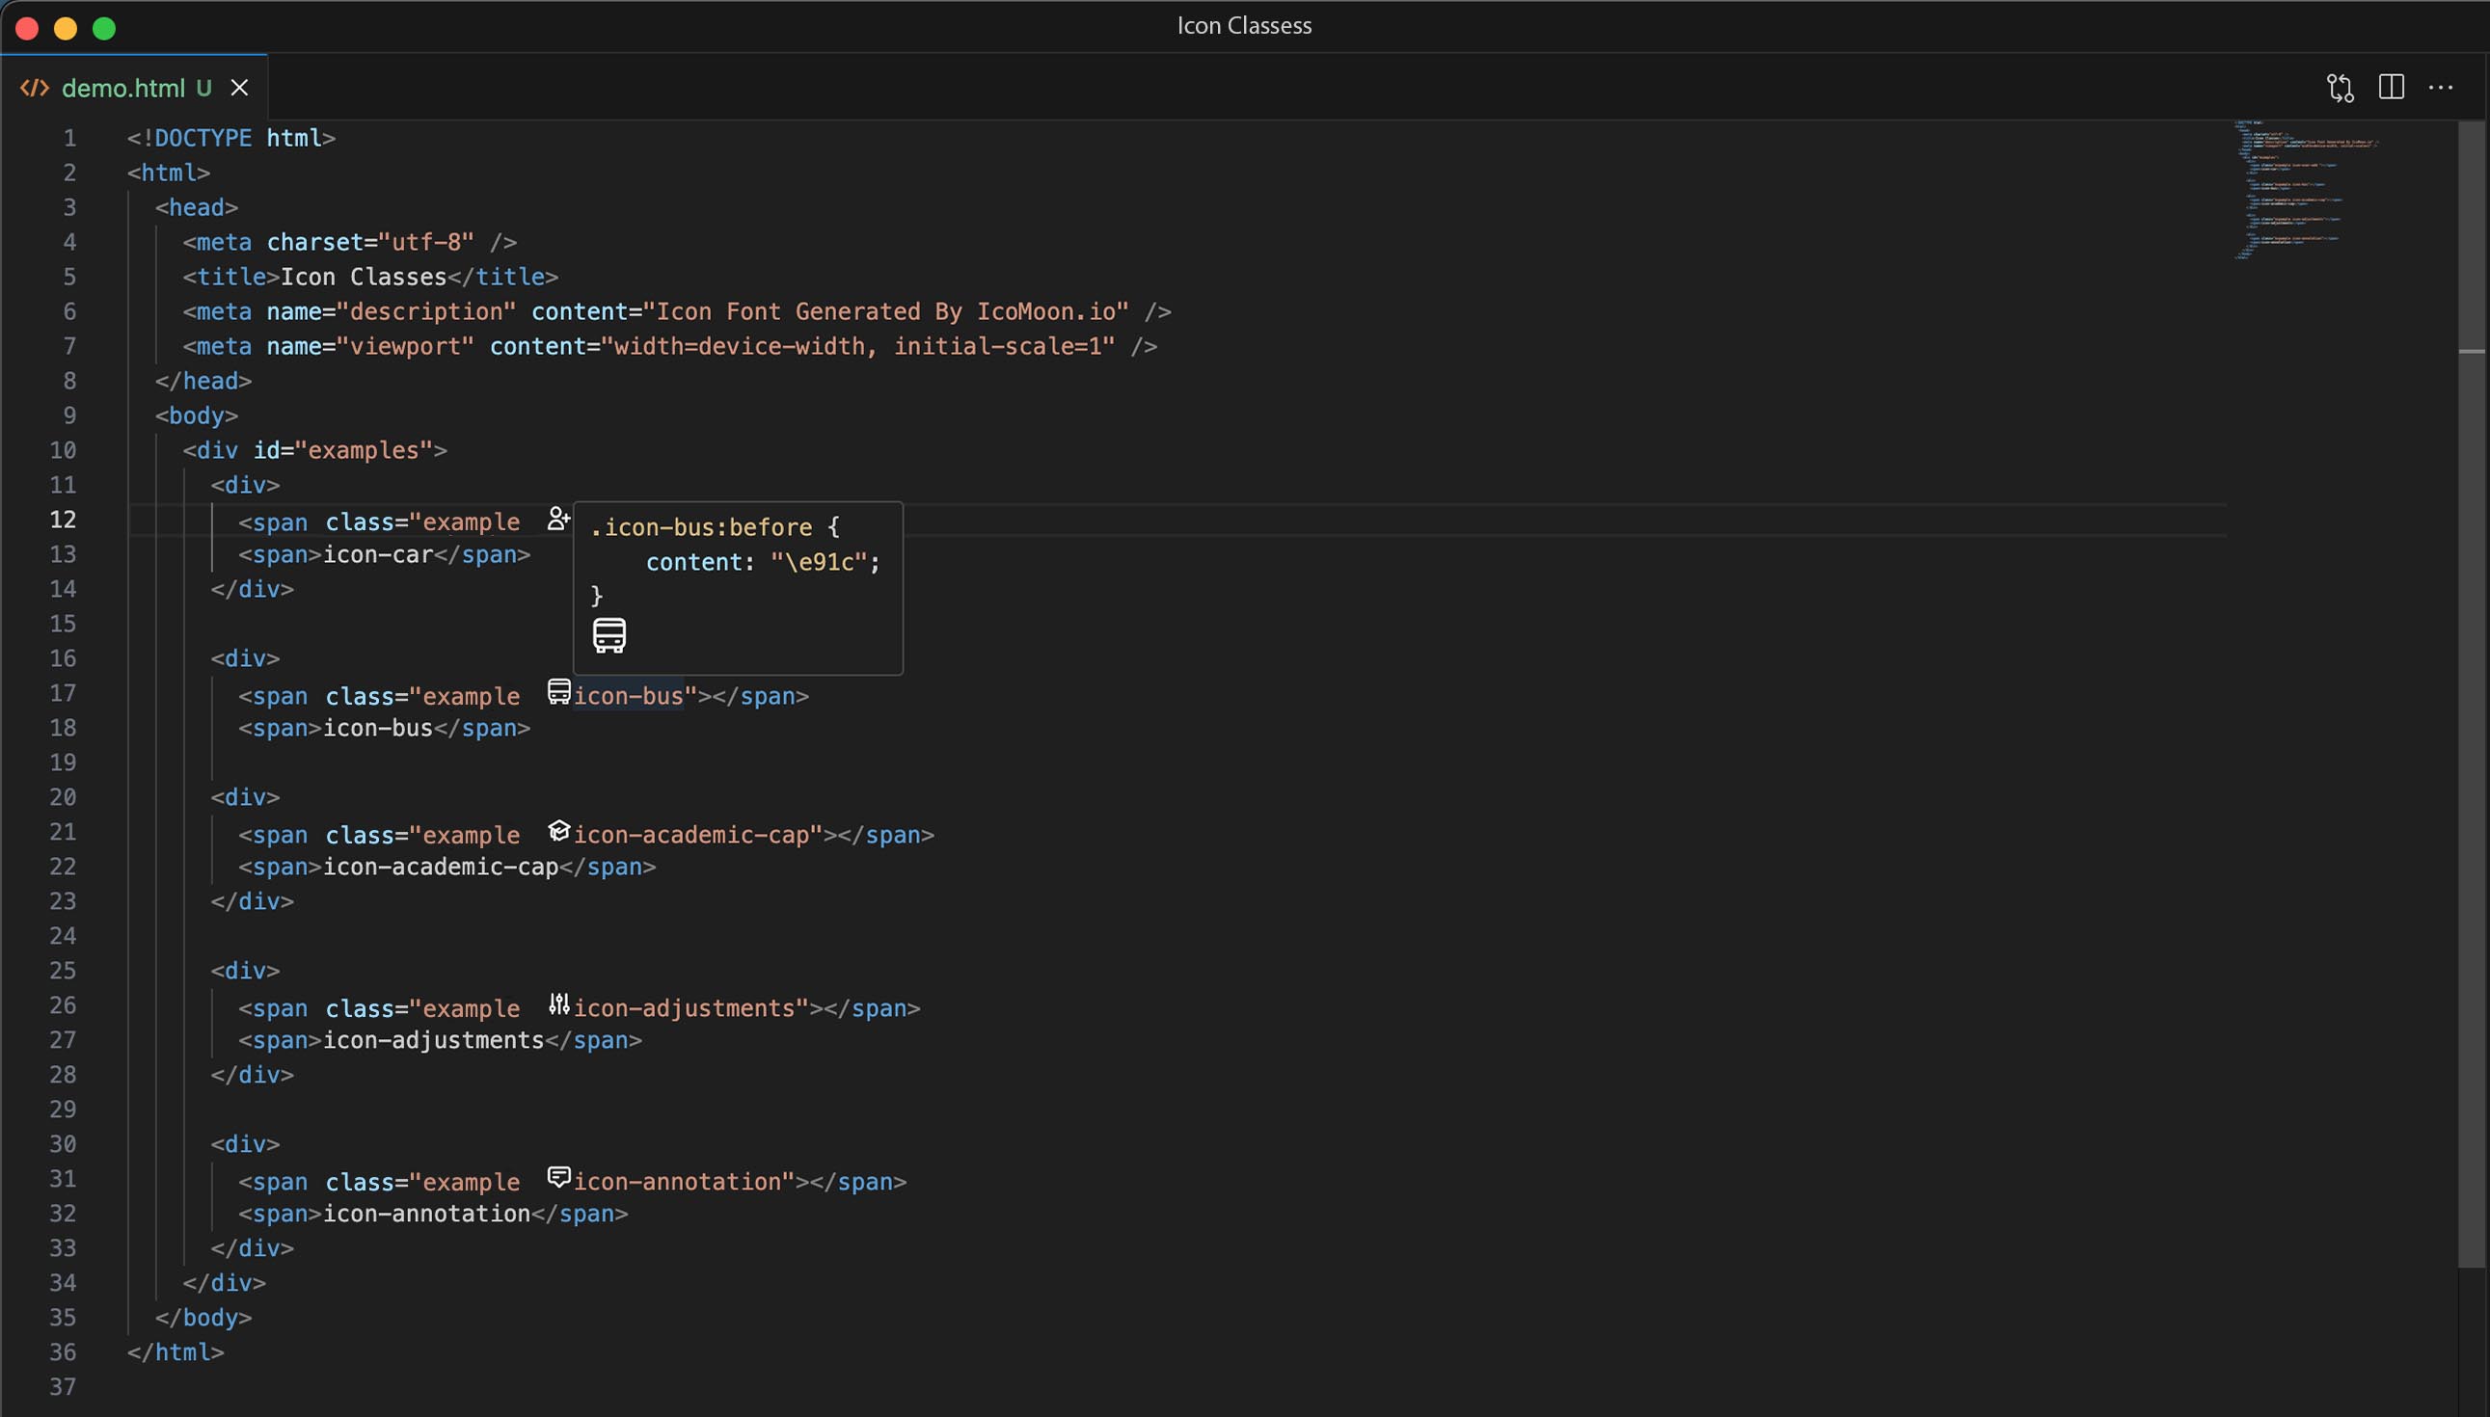Screen dimensions: 2490x1417
Task: Click the green zoom window button
Action: [104, 28]
